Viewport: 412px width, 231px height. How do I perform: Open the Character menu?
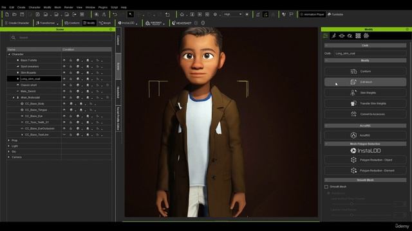[34, 7]
